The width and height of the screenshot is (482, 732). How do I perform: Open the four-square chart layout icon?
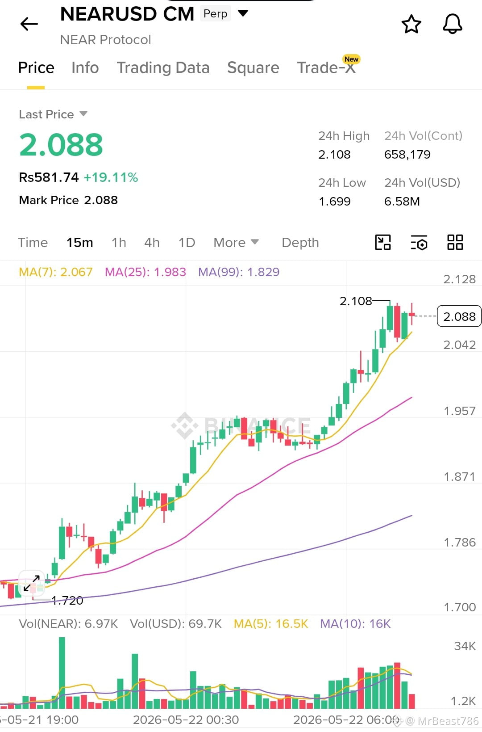pos(455,242)
